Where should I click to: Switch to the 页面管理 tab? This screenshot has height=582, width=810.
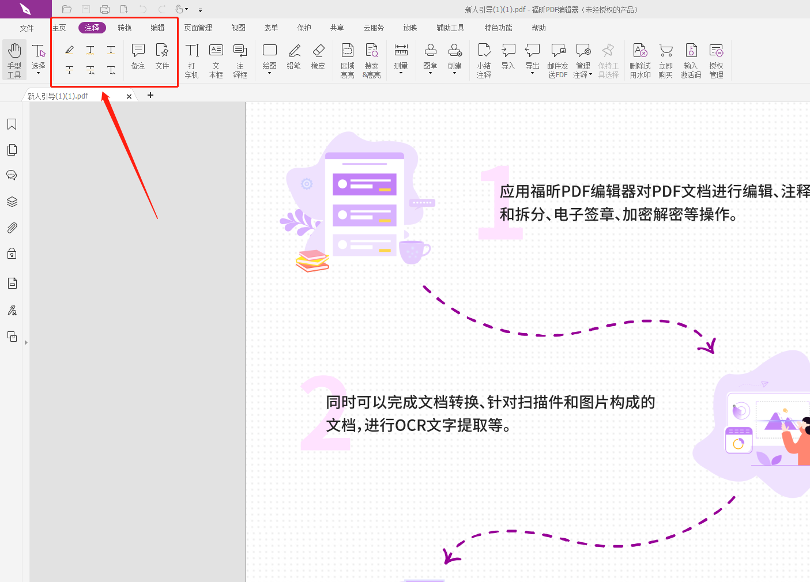(198, 28)
